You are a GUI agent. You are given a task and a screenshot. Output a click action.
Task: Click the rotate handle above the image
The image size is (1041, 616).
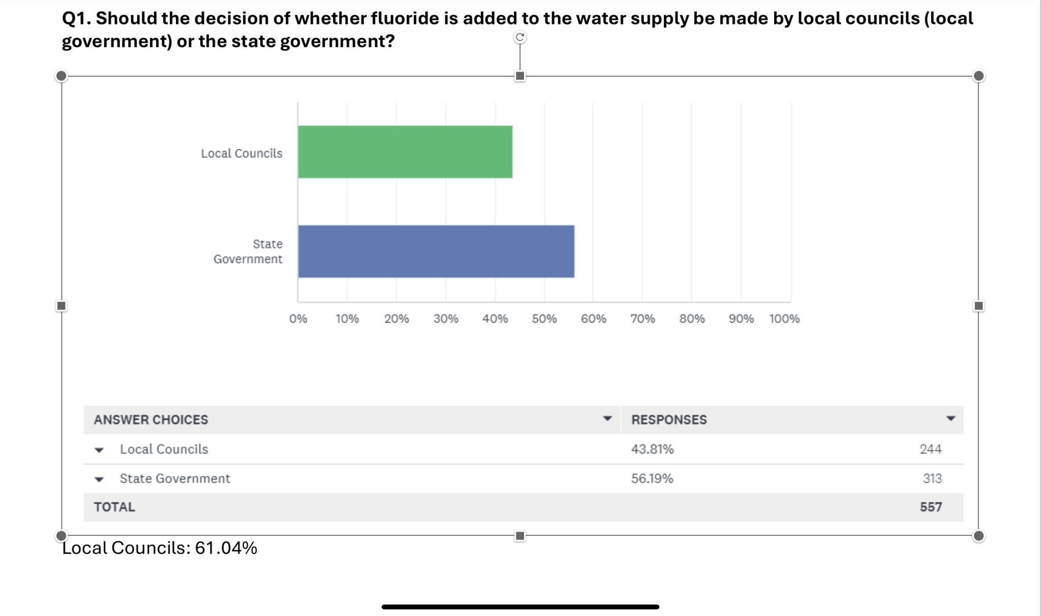click(519, 37)
